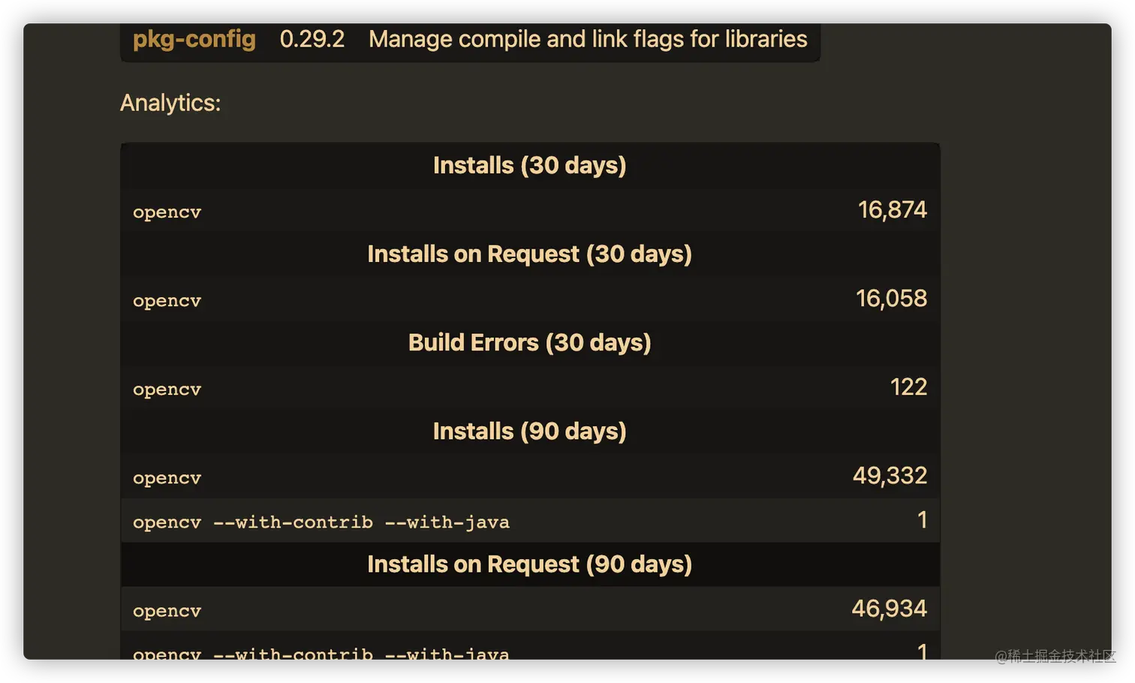Click the Analytics: section heading
1135x683 pixels.
[x=170, y=103]
